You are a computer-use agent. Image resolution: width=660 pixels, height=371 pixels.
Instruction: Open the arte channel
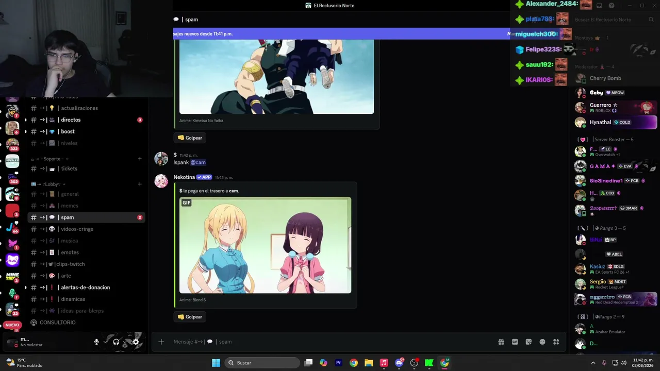86,276
